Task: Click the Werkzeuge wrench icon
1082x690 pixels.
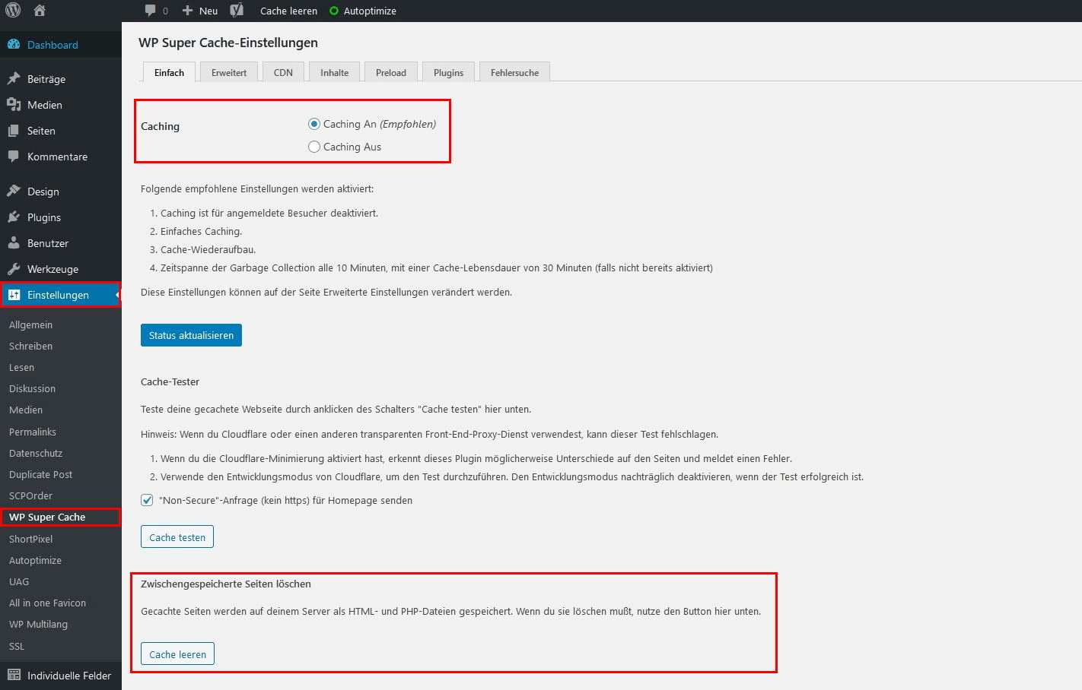Action: click(14, 269)
